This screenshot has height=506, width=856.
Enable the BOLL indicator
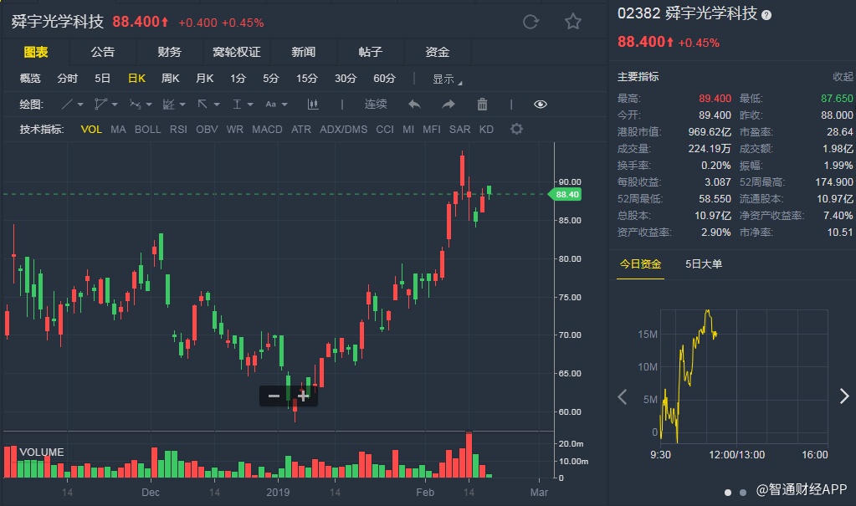point(147,130)
